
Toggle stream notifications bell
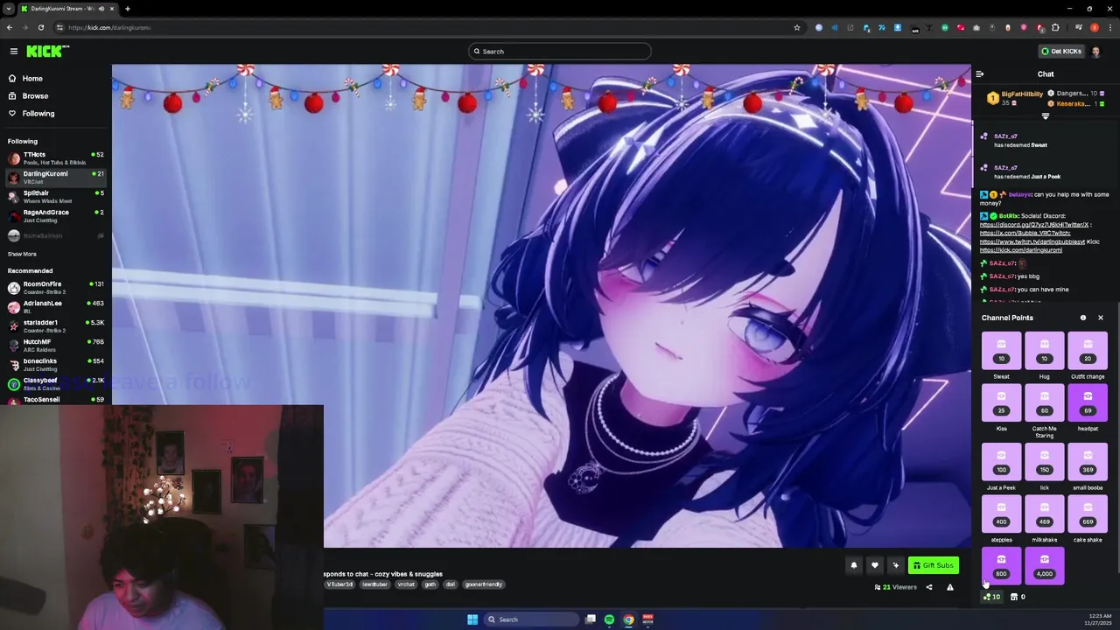[x=854, y=565]
